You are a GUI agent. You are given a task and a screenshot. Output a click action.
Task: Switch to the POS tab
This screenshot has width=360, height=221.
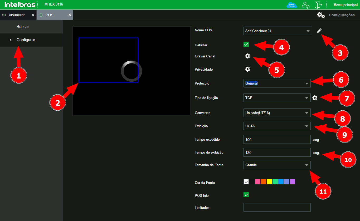tap(55, 15)
